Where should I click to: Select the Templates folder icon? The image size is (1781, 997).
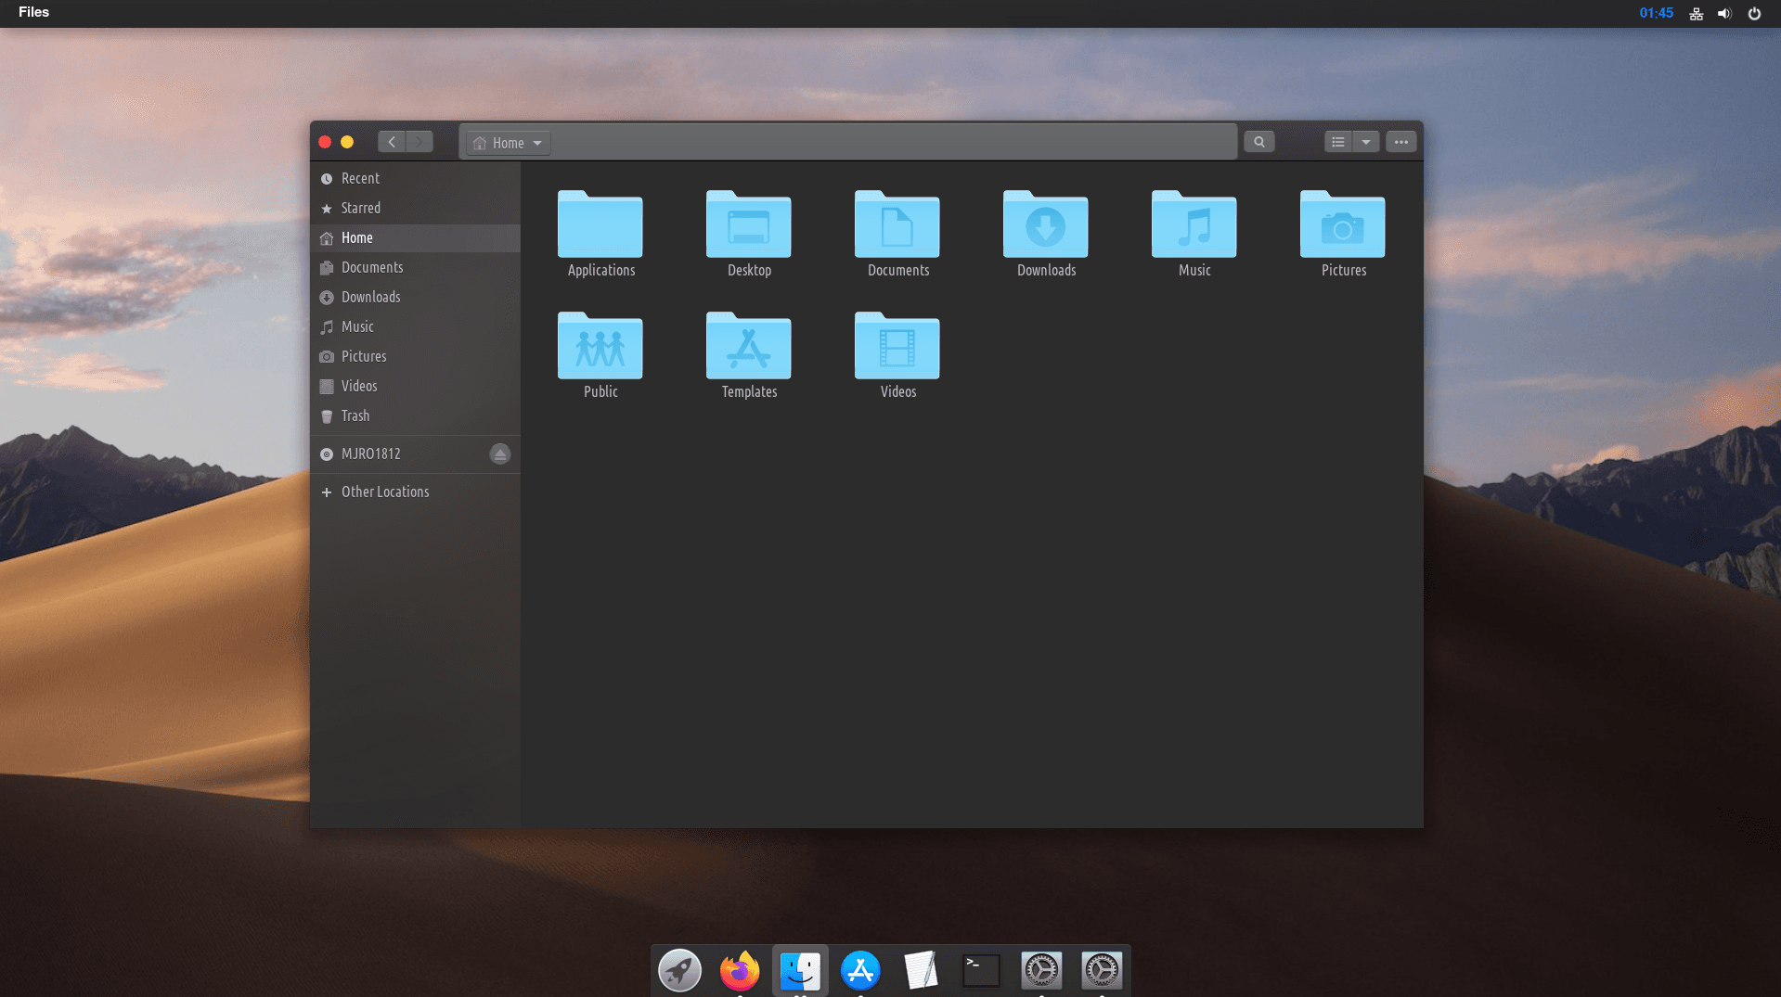click(748, 347)
